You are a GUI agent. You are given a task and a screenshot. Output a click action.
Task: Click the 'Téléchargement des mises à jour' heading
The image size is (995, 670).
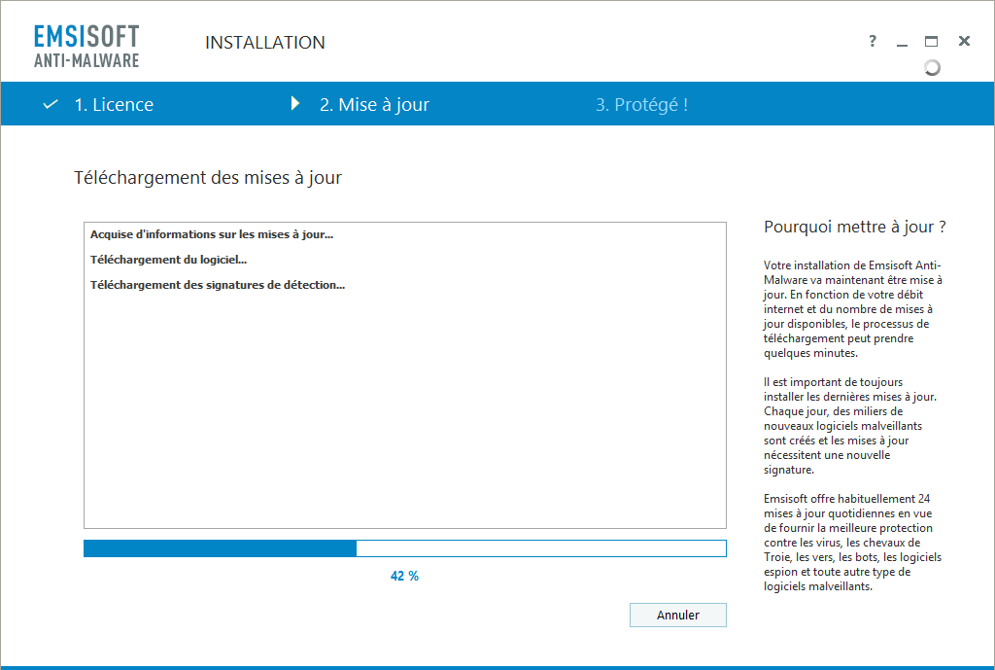click(x=208, y=178)
